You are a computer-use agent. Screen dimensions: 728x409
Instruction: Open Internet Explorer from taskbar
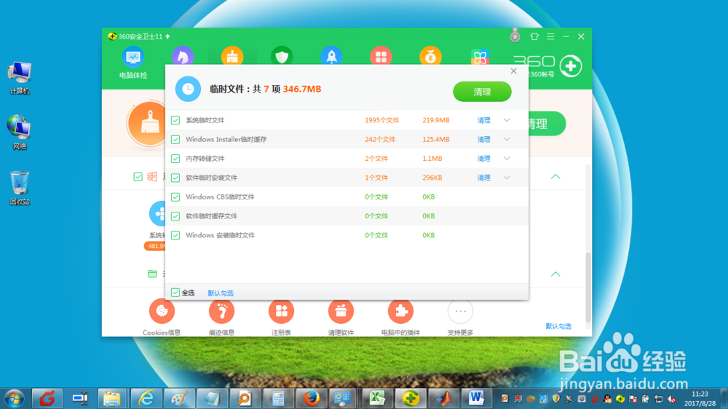tap(146, 399)
